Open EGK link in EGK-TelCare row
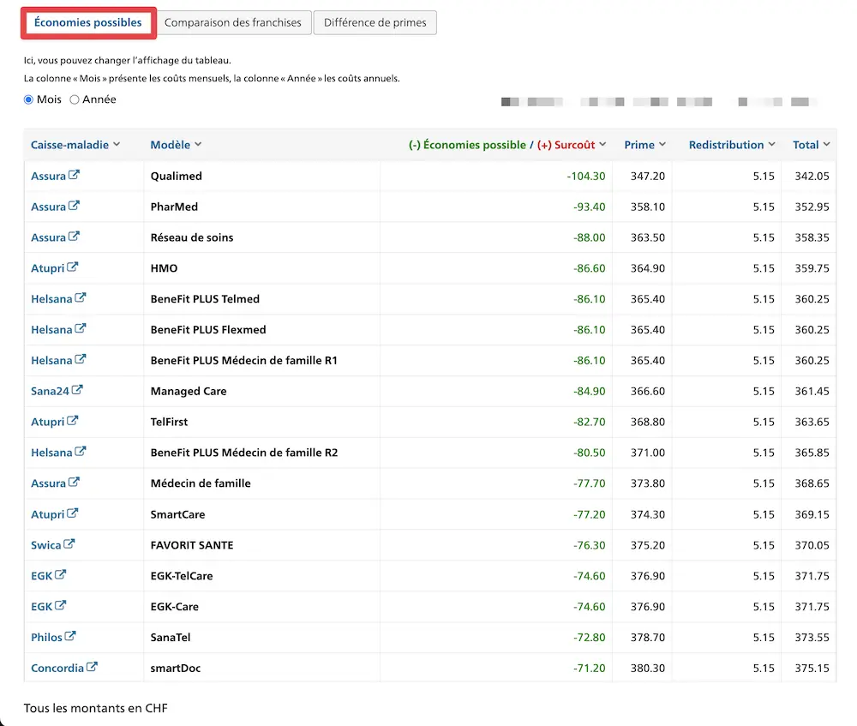 pyautogui.click(x=41, y=576)
